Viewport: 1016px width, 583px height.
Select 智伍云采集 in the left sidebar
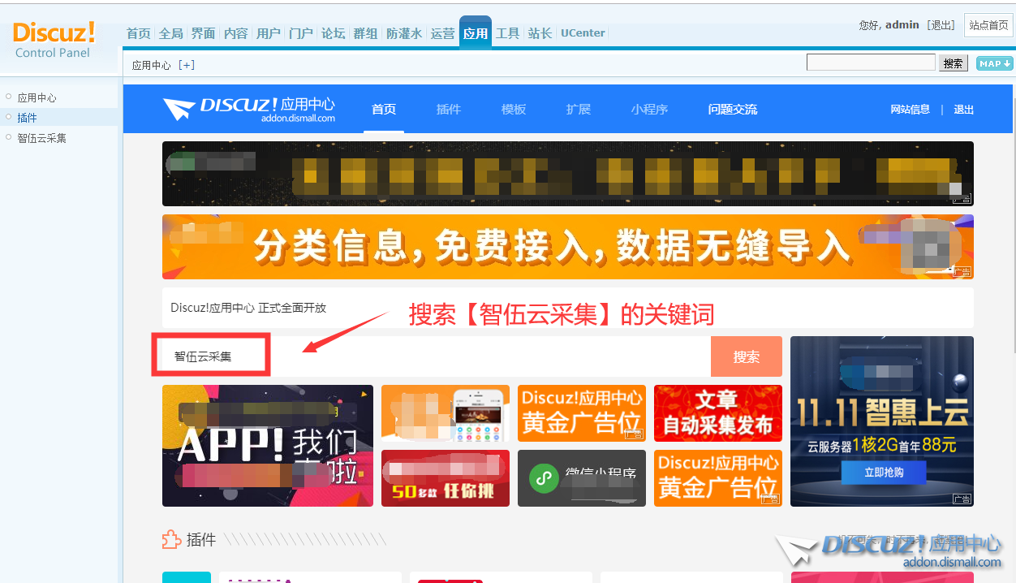[42, 138]
